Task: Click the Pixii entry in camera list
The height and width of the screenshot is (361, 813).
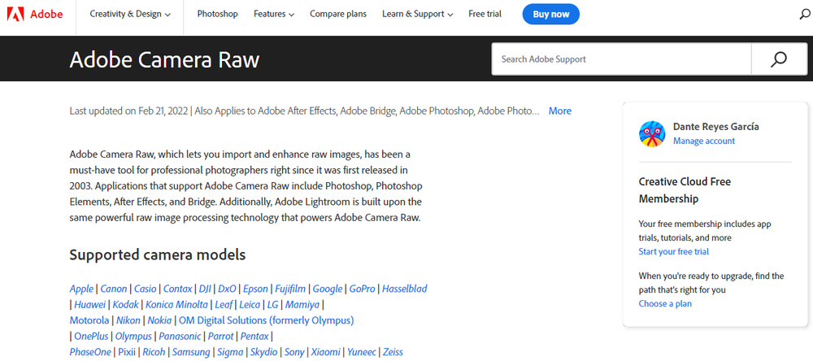Action: pyautogui.click(x=127, y=352)
